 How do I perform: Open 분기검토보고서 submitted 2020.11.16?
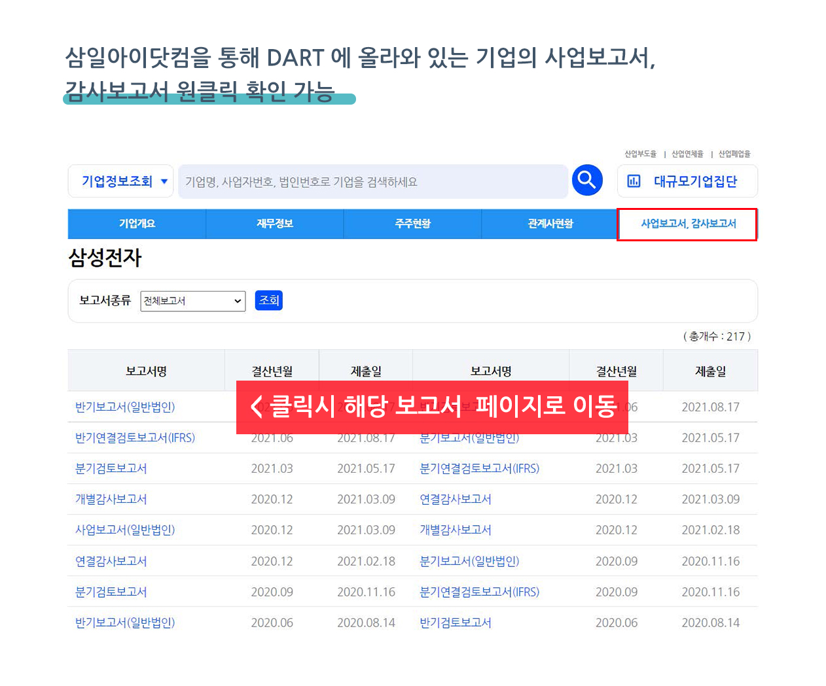(111, 592)
